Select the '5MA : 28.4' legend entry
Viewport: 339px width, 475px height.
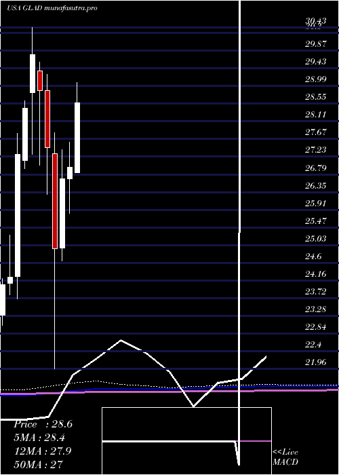pos(39,438)
